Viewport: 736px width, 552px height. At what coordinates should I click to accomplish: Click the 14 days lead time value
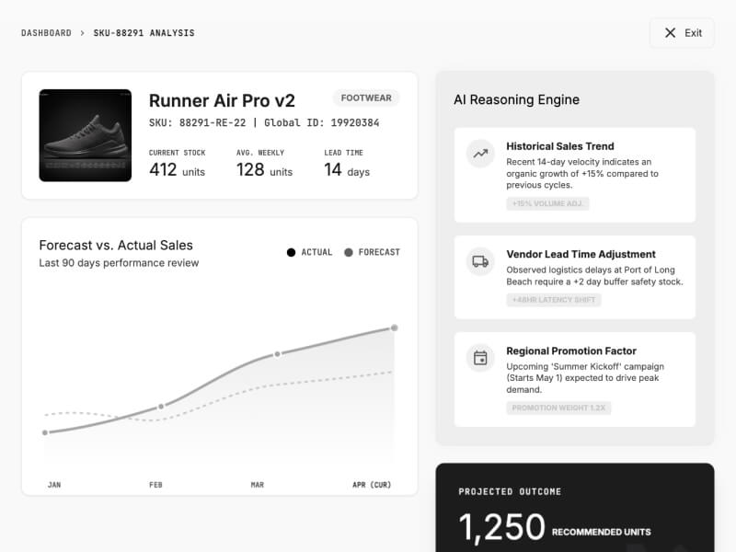(x=347, y=169)
